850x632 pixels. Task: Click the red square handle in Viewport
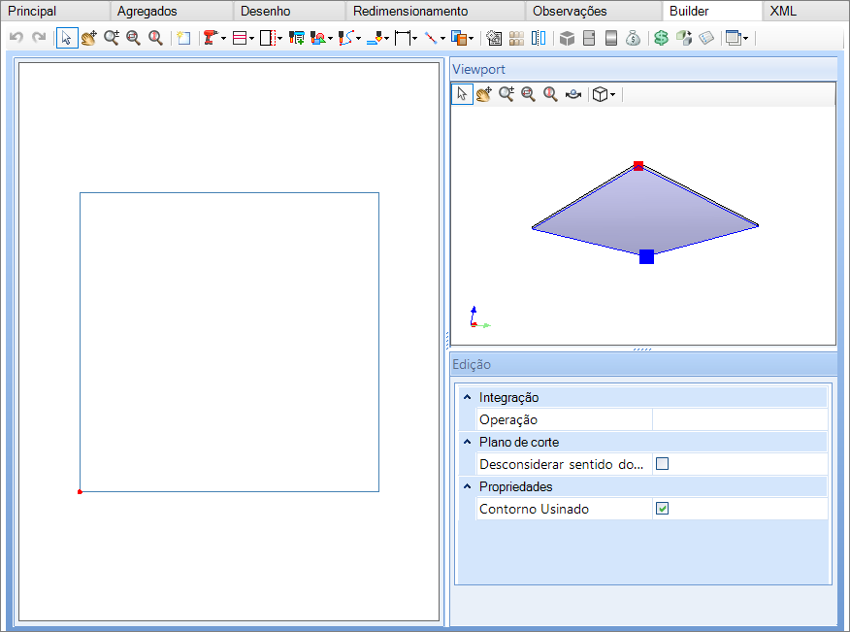coord(638,166)
